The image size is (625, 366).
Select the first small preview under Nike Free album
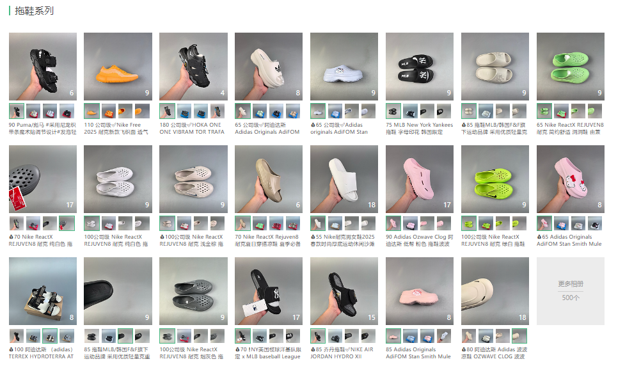pos(91,111)
